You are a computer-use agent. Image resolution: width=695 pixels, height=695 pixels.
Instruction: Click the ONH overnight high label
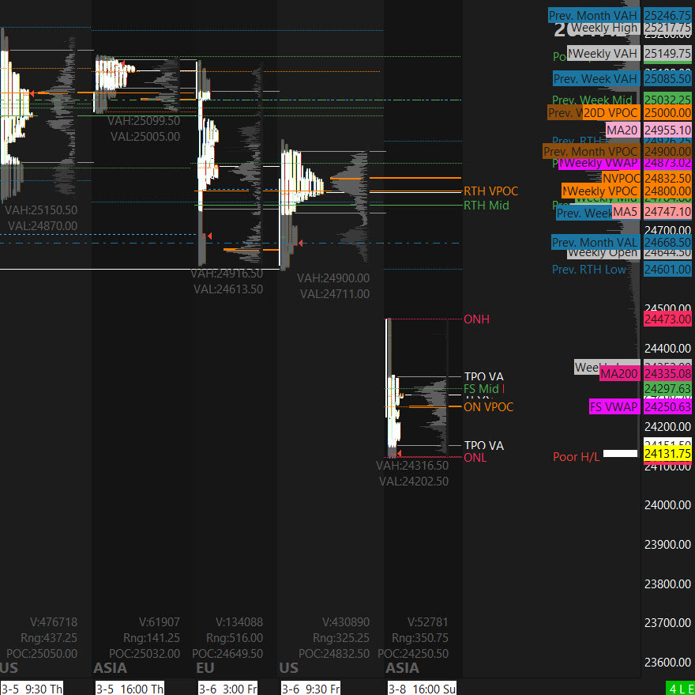[476, 319]
